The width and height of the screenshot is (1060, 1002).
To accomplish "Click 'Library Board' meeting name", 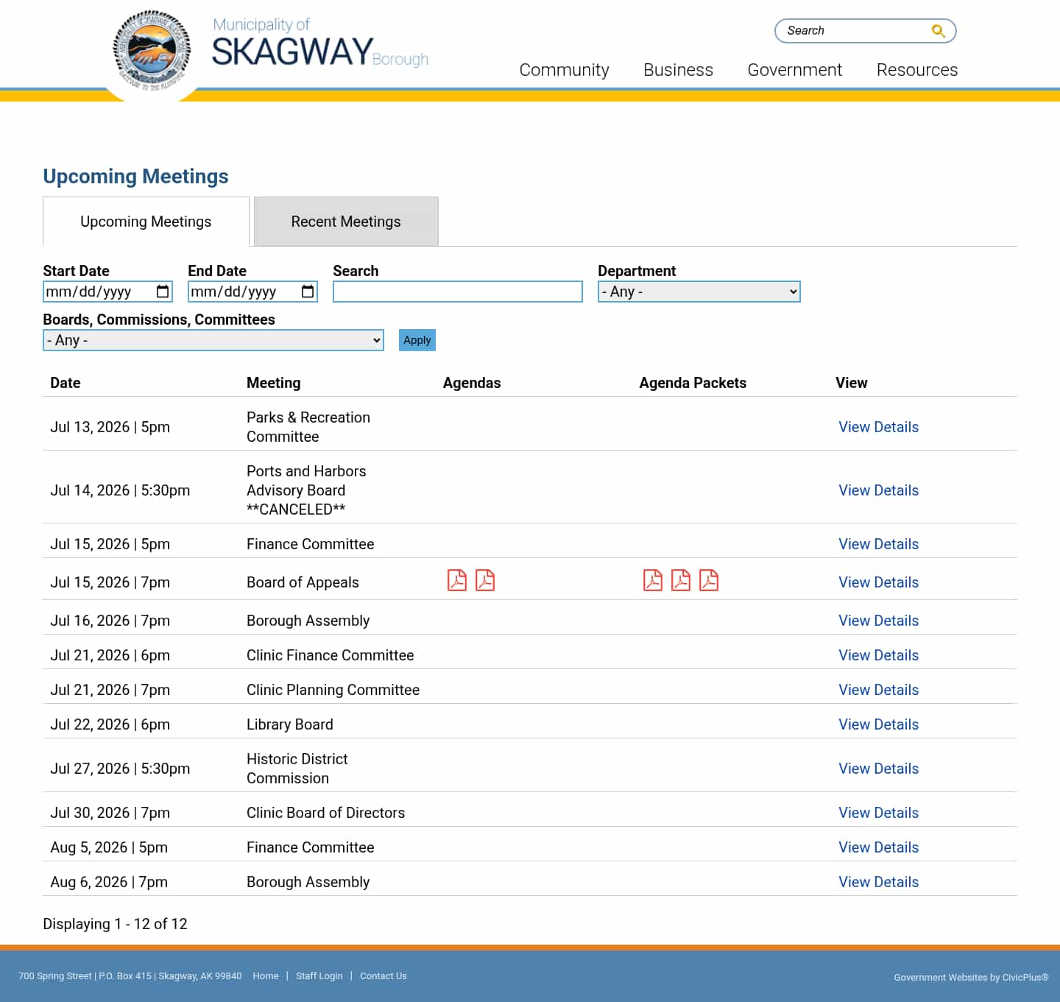I will (x=290, y=724).
